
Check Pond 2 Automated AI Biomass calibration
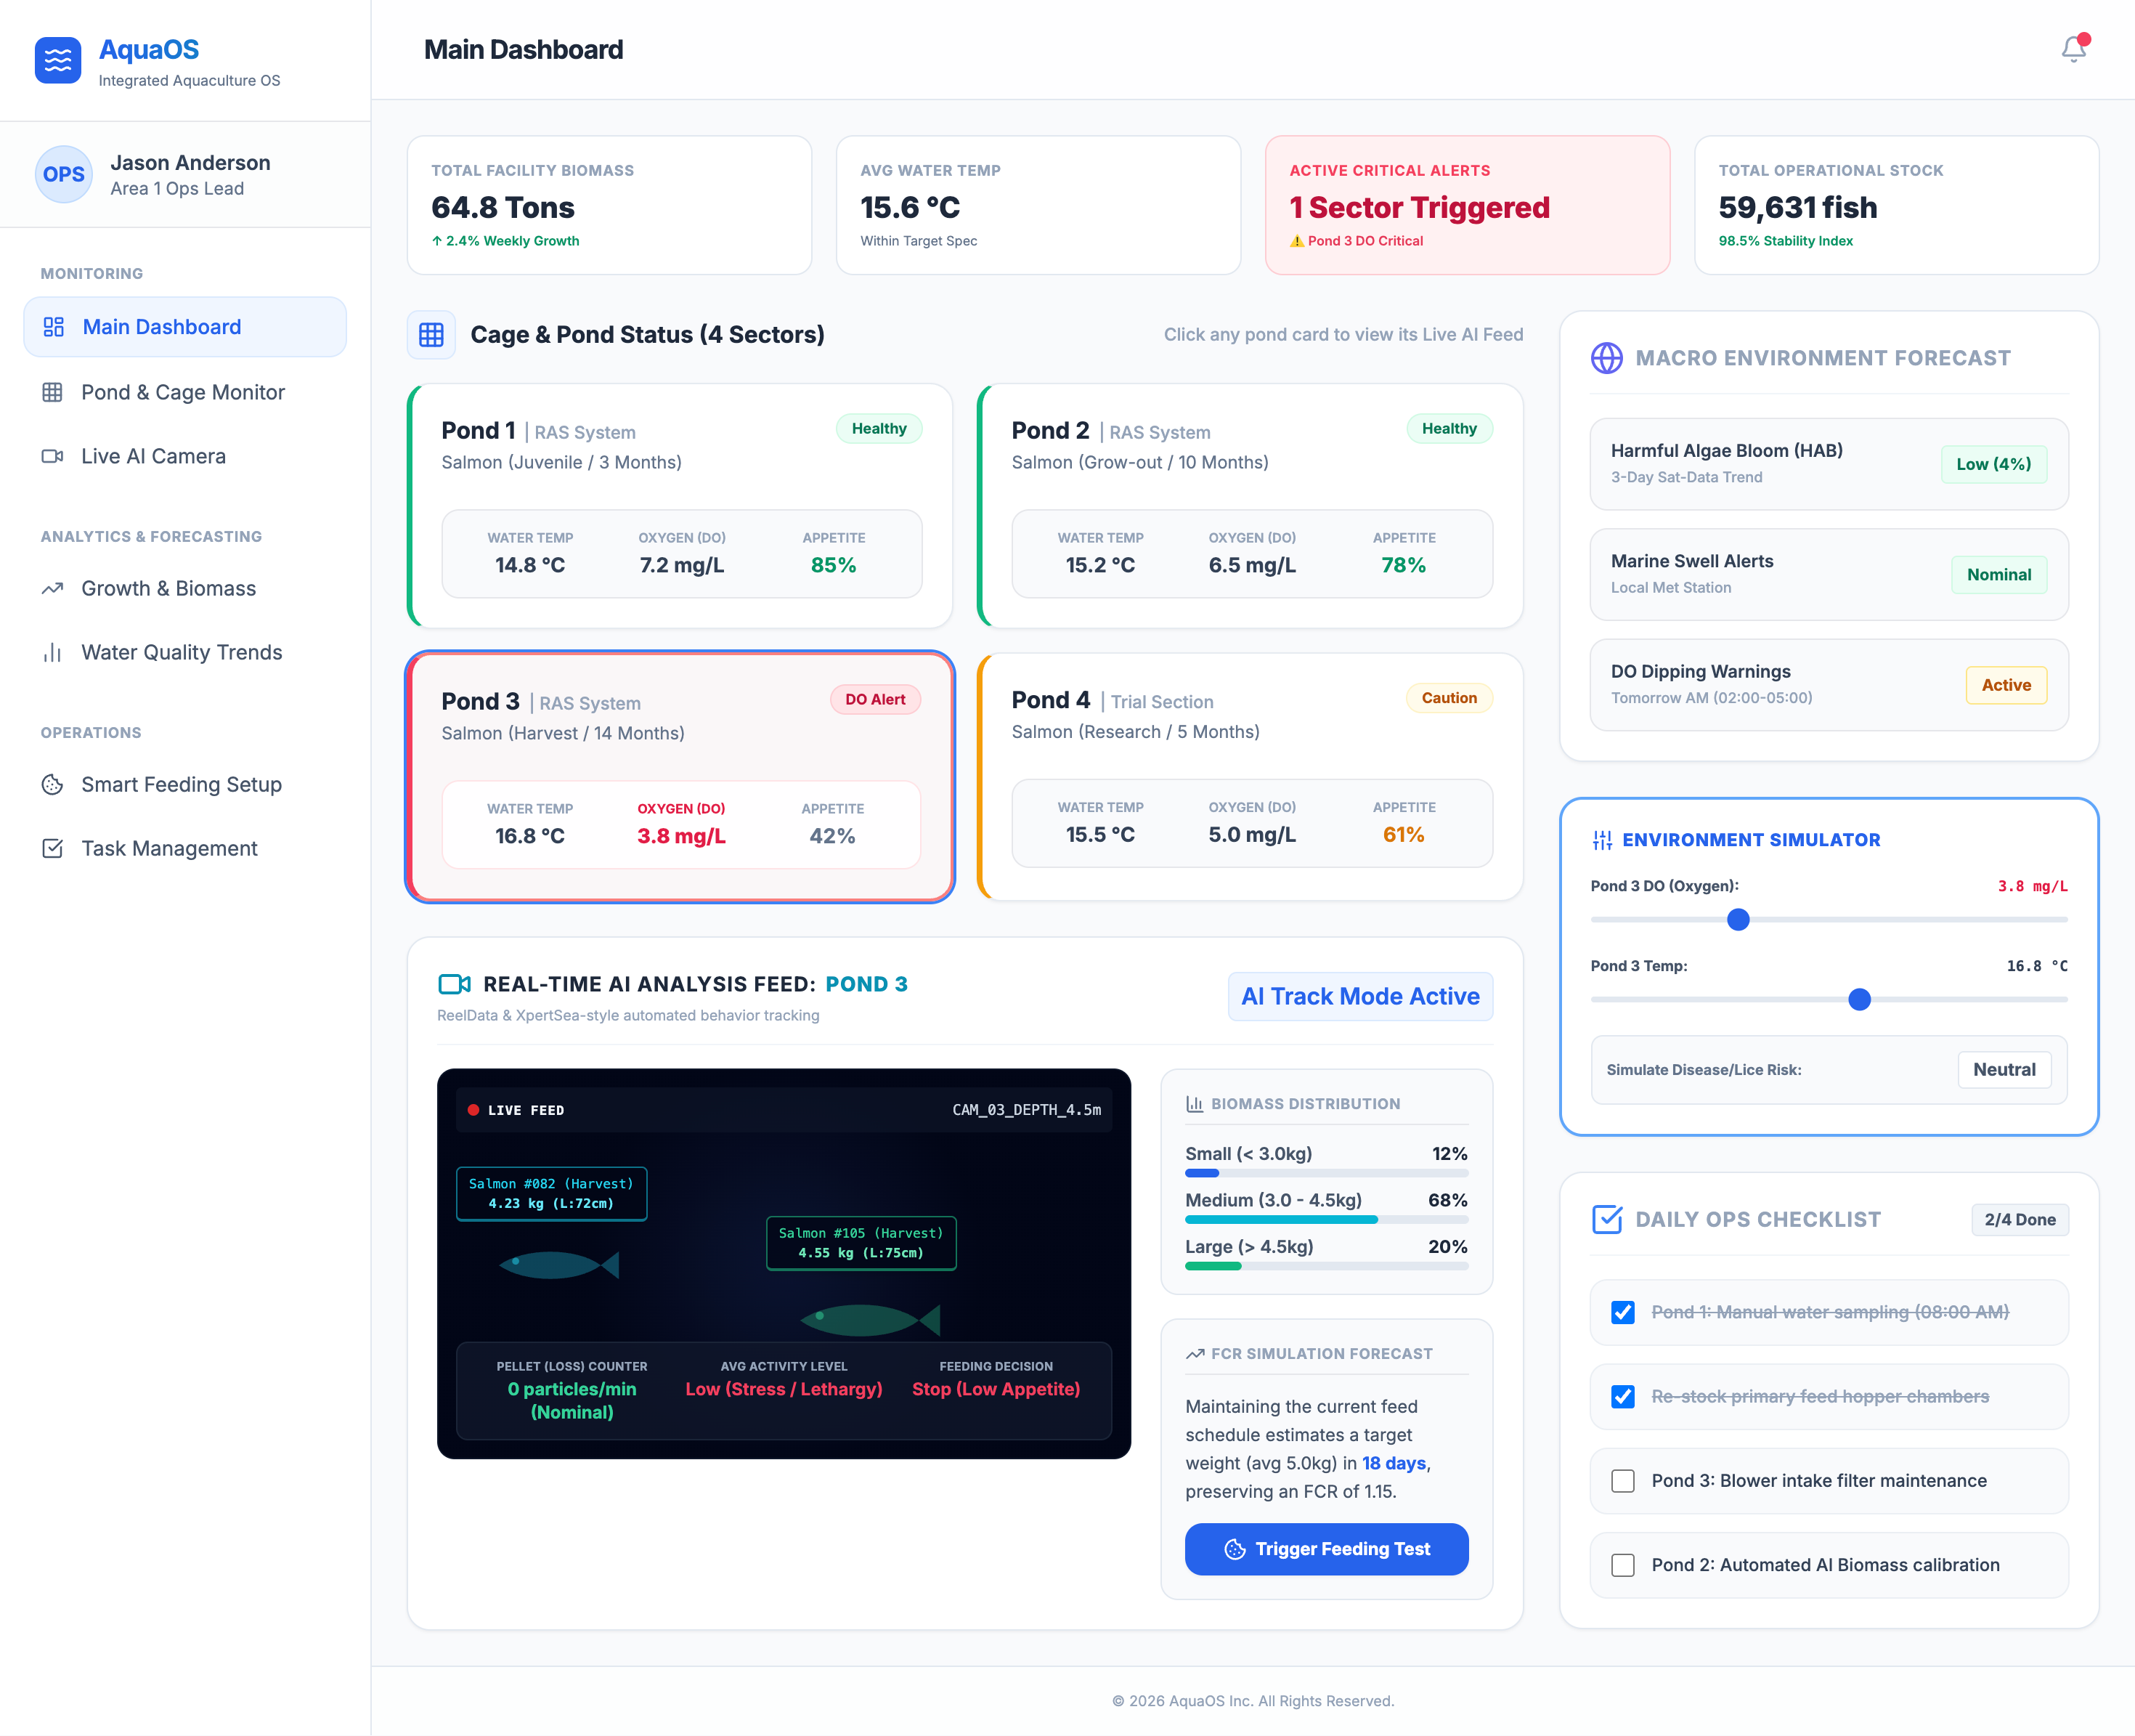[x=1623, y=1565]
